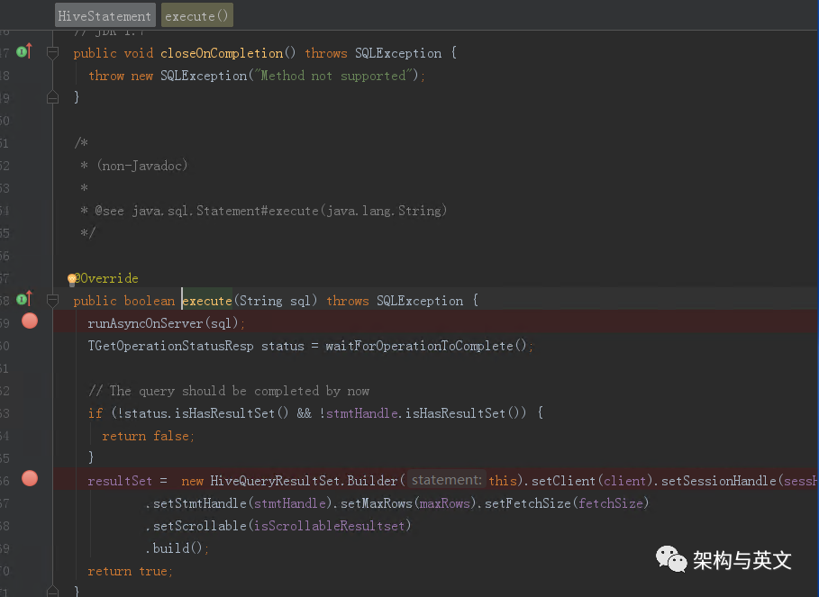Image resolution: width=819 pixels, height=597 pixels.
Task: Click HiveQueryResultSet.Builder constructor call
Action: pyautogui.click(x=304, y=481)
